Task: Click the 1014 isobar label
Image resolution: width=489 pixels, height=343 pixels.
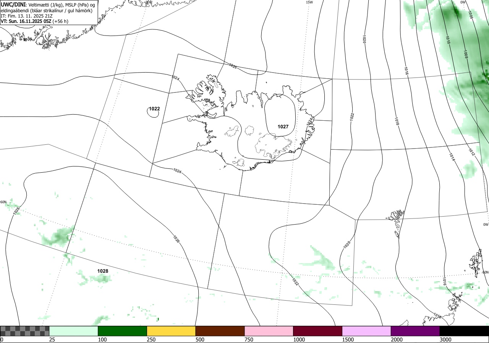Action: click(452, 157)
